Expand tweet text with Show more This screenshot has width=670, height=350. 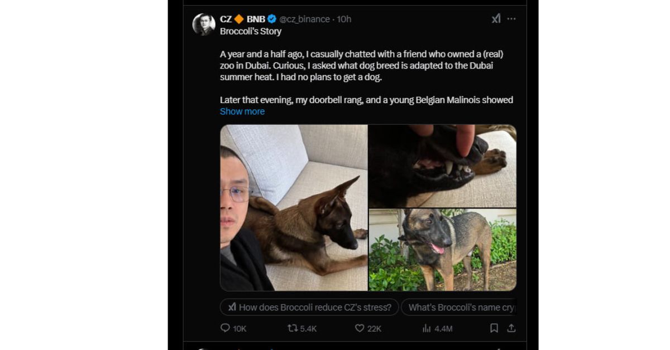click(242, 111)
